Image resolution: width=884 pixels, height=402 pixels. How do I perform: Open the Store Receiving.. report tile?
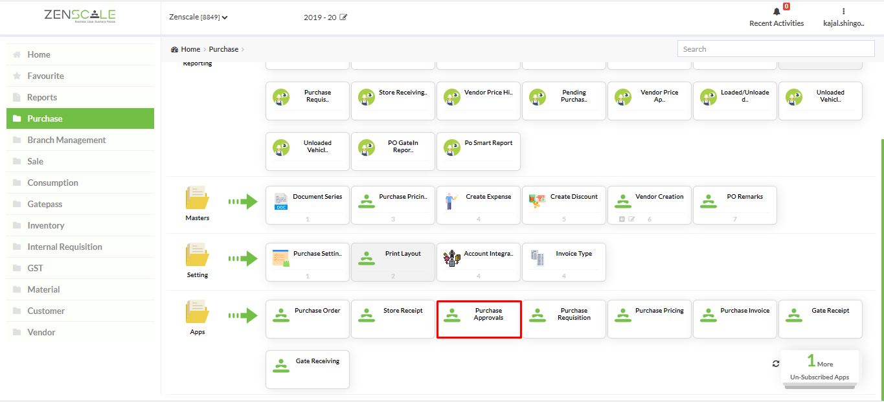(393, 101)
